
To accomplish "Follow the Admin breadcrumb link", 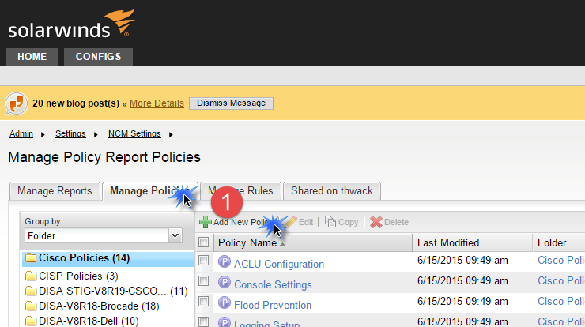I will click(x=21, y=133).
